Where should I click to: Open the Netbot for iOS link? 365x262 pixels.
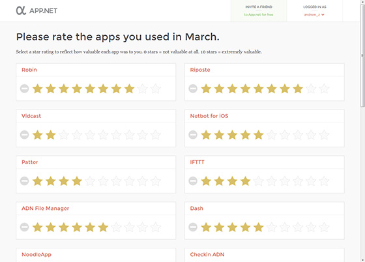click(209, 116)
